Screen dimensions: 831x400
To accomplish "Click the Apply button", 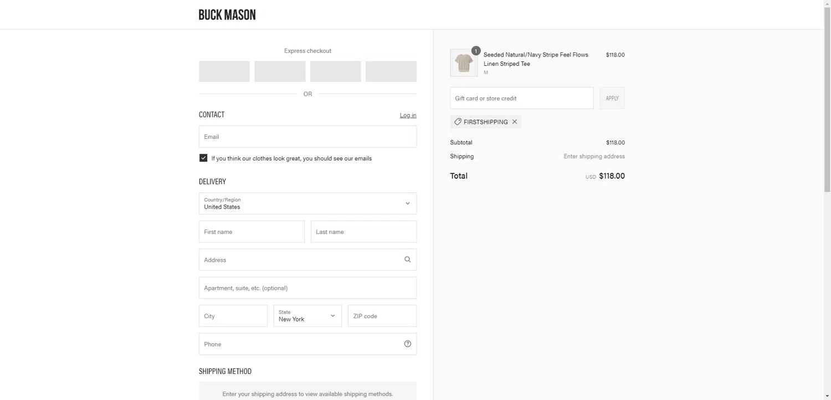I will pos(612,98).
